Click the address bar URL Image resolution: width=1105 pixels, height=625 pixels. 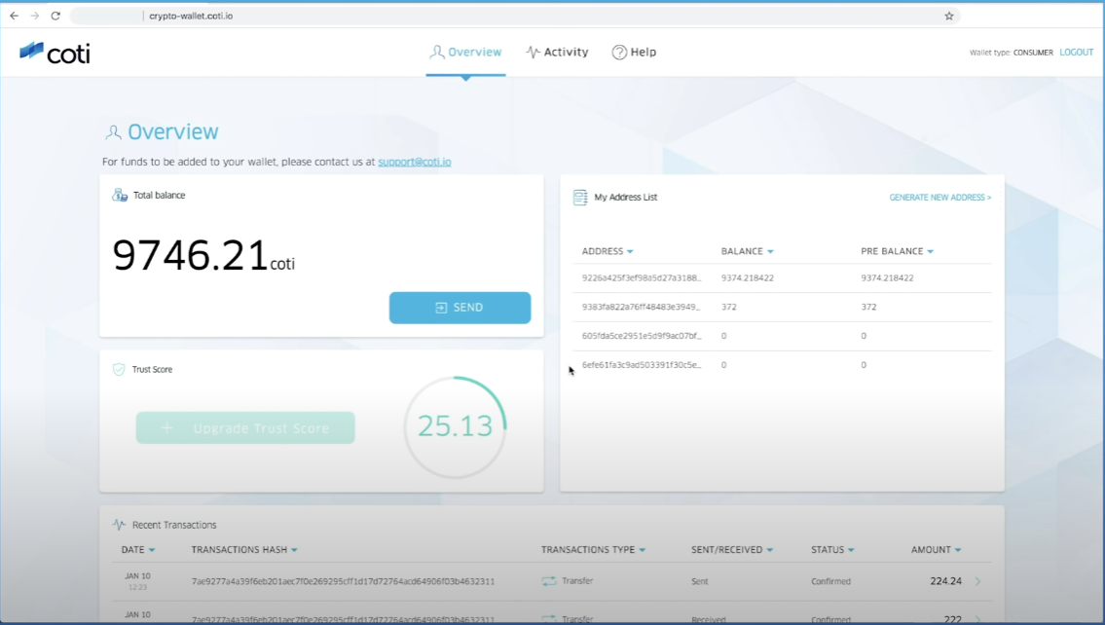(x=191, y=16)
